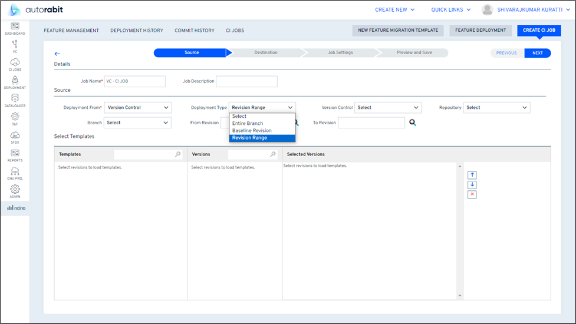This screenshot has width=576, height=324.
Task: Open the Quick Links menu
Action: (x=451, y=10)
